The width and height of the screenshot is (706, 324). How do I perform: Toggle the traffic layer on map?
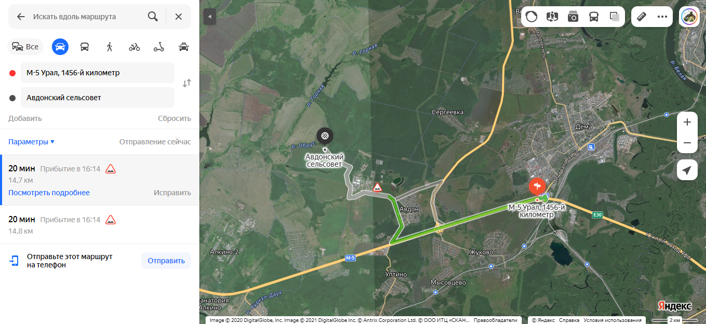click(x=531, y=17)
